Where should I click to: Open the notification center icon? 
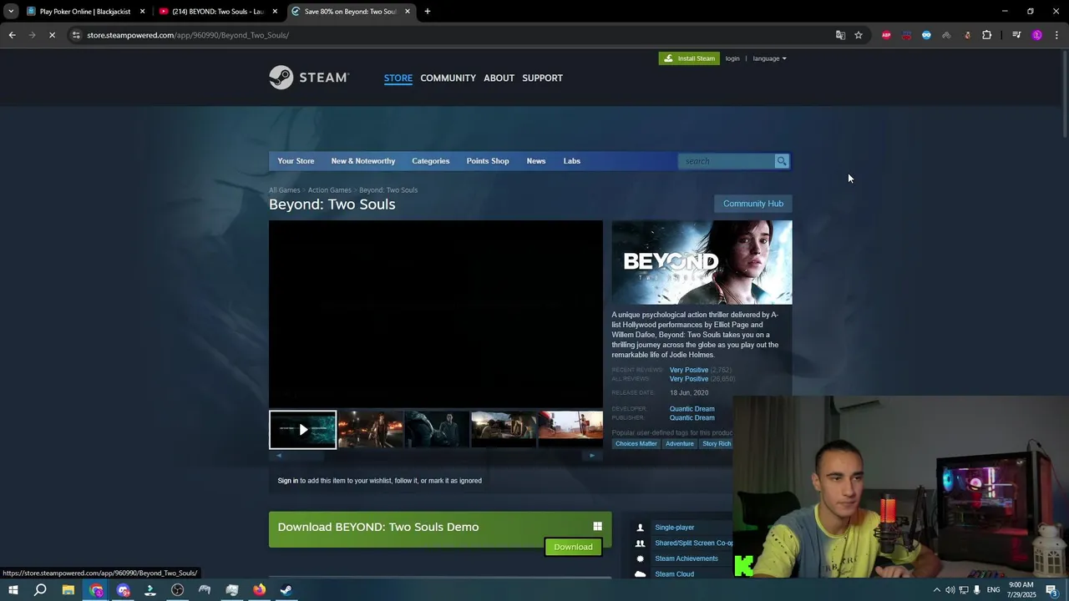pyautogui.click(x=1052, y=590)
